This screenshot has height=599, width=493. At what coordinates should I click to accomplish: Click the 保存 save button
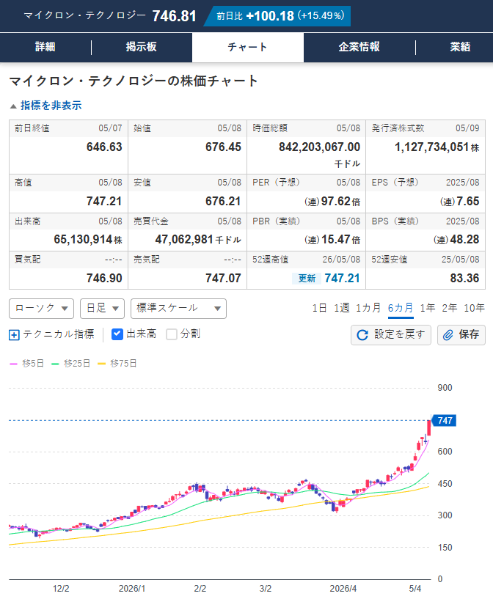(461, 335)
